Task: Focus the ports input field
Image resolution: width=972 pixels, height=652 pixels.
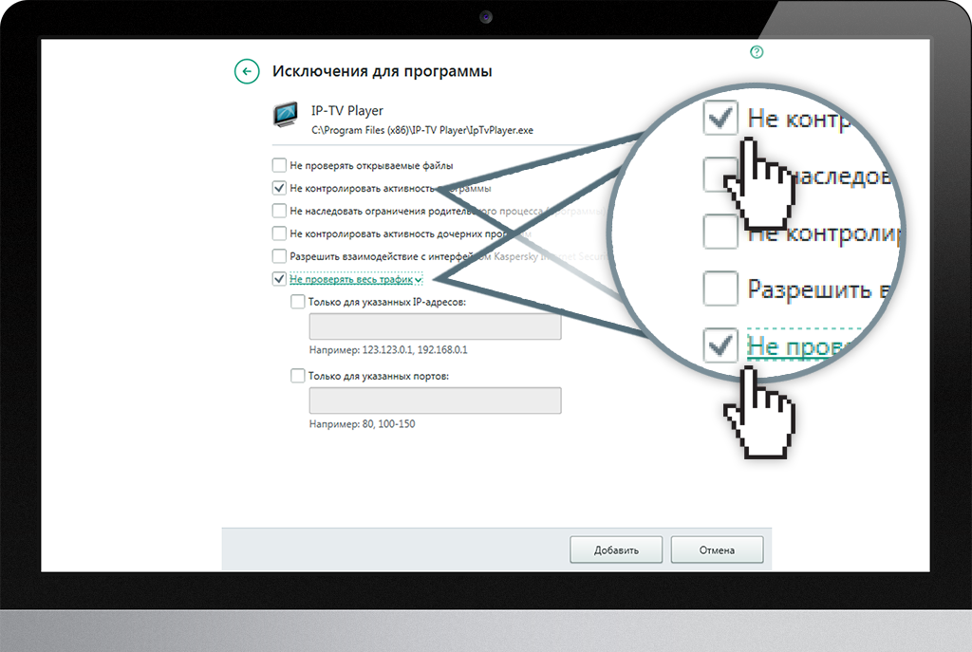Action: tap(435, 401)
